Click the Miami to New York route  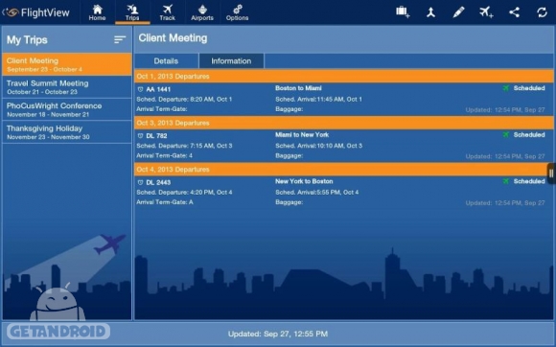(302, 135)
